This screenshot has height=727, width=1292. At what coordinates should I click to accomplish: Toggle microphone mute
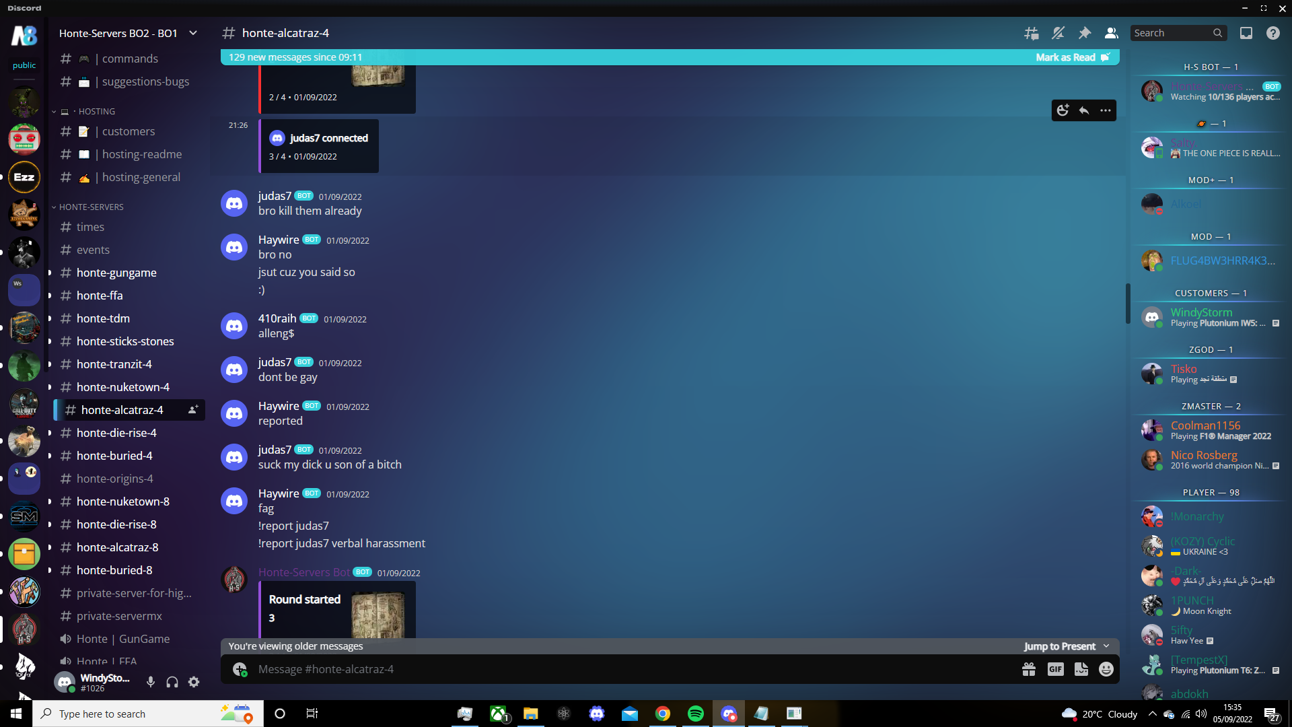pyautogui.click(x=151, y=682)
